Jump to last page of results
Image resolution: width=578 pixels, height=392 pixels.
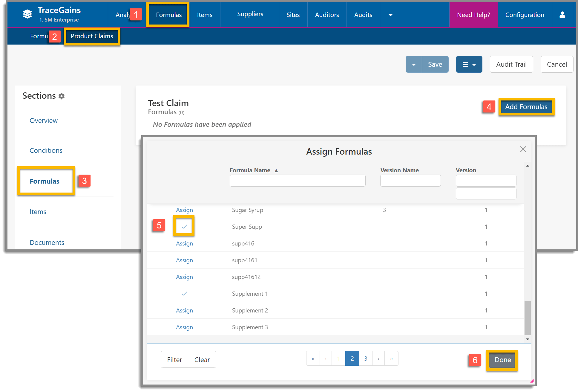coord(391,359)
